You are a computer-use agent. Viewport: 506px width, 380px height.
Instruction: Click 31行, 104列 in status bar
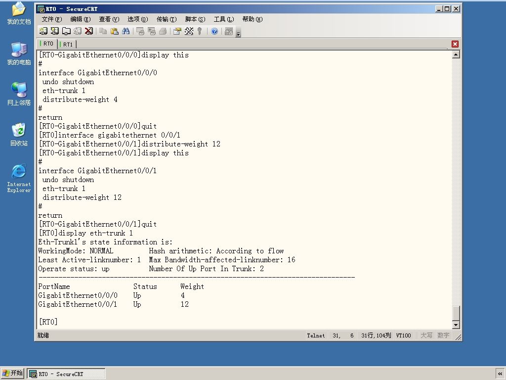(x=376, y=335)
